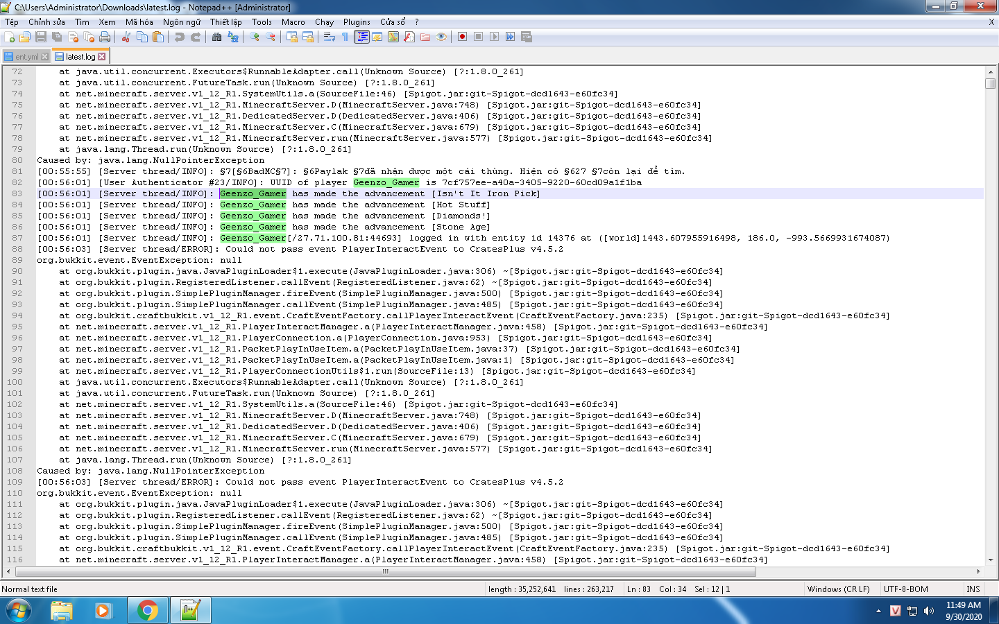Click the Zoom In magnifier icon
The image size is (999, 624).
click(x=255, y=37)
